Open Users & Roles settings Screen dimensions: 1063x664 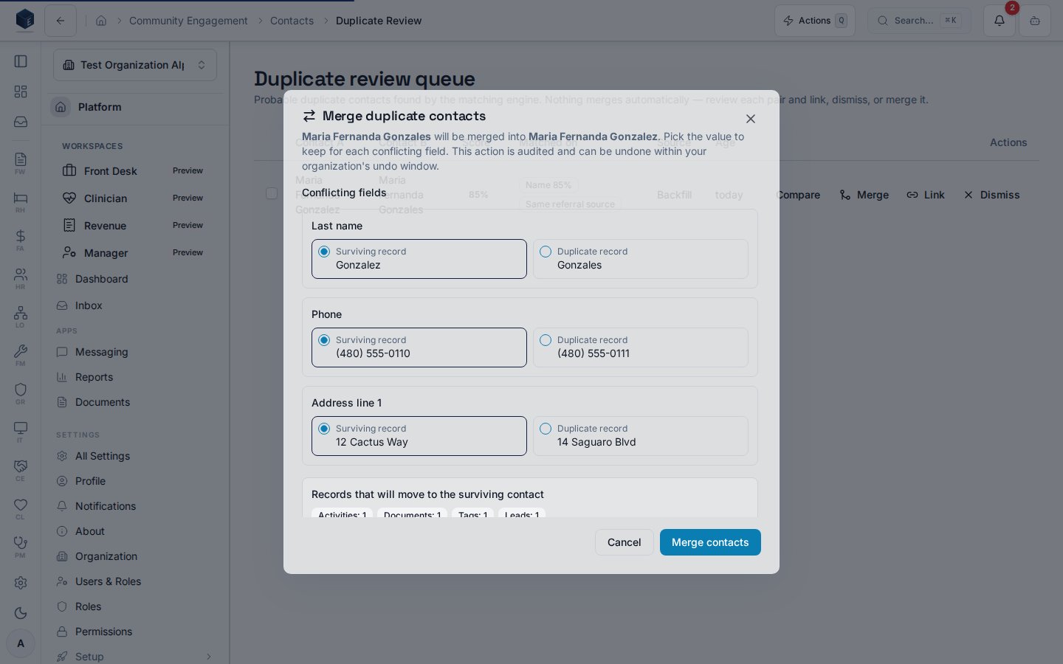(135, 581)
